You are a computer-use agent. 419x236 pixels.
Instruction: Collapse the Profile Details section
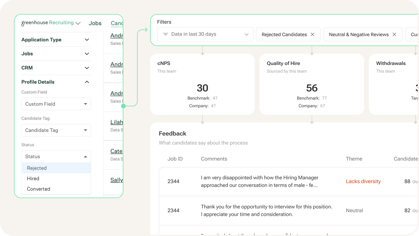pyautogui.click(x=87, y=82)
